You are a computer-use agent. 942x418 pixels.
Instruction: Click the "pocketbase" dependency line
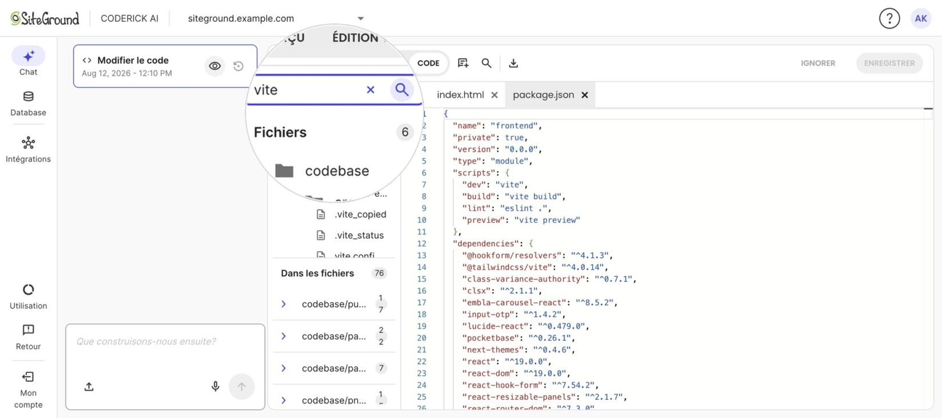click(518, 338)
